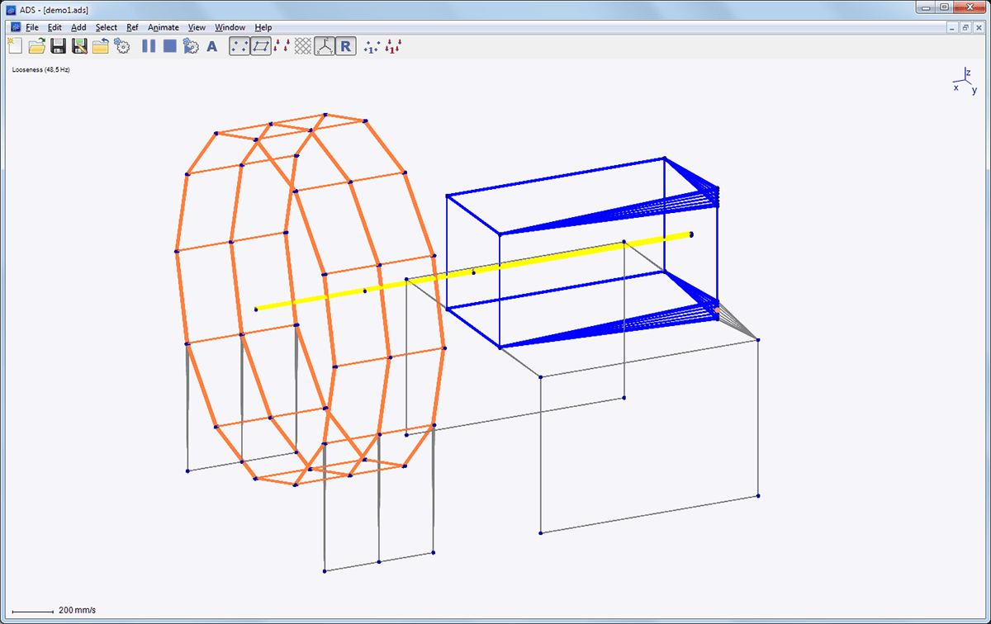Open an existing animation file
The width and height of the screenshot is (991, 624).
(x=36, y=46)
